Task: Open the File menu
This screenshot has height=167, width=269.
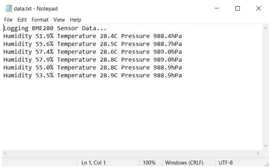Action: tap(8, 20)
